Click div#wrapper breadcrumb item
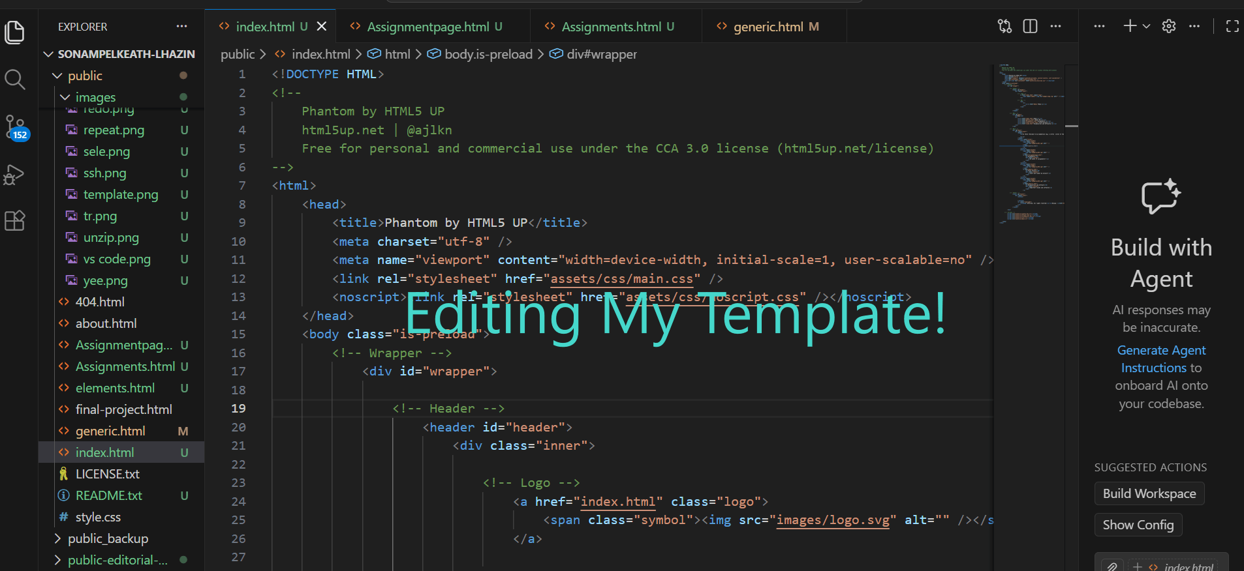 coord(594,54)
